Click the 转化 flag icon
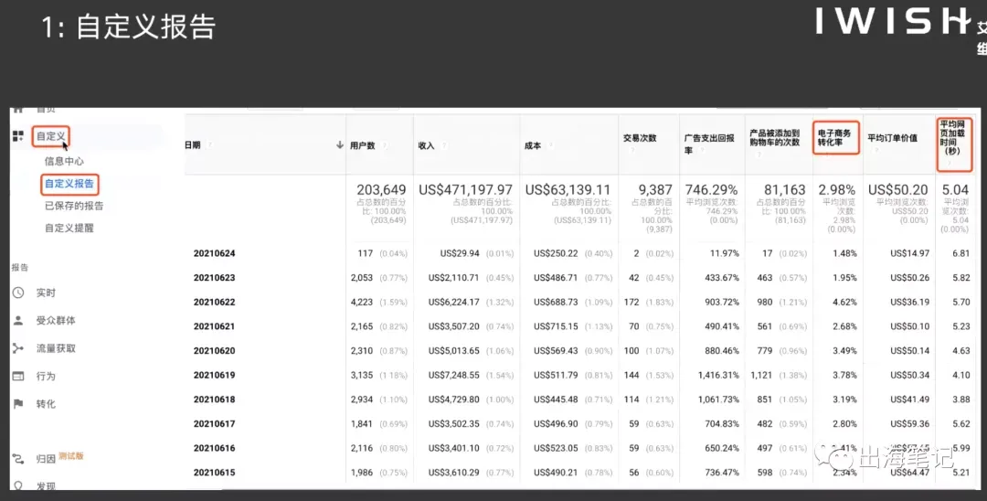This screenshot has height=501, width=987. click(x=18, y=403)
